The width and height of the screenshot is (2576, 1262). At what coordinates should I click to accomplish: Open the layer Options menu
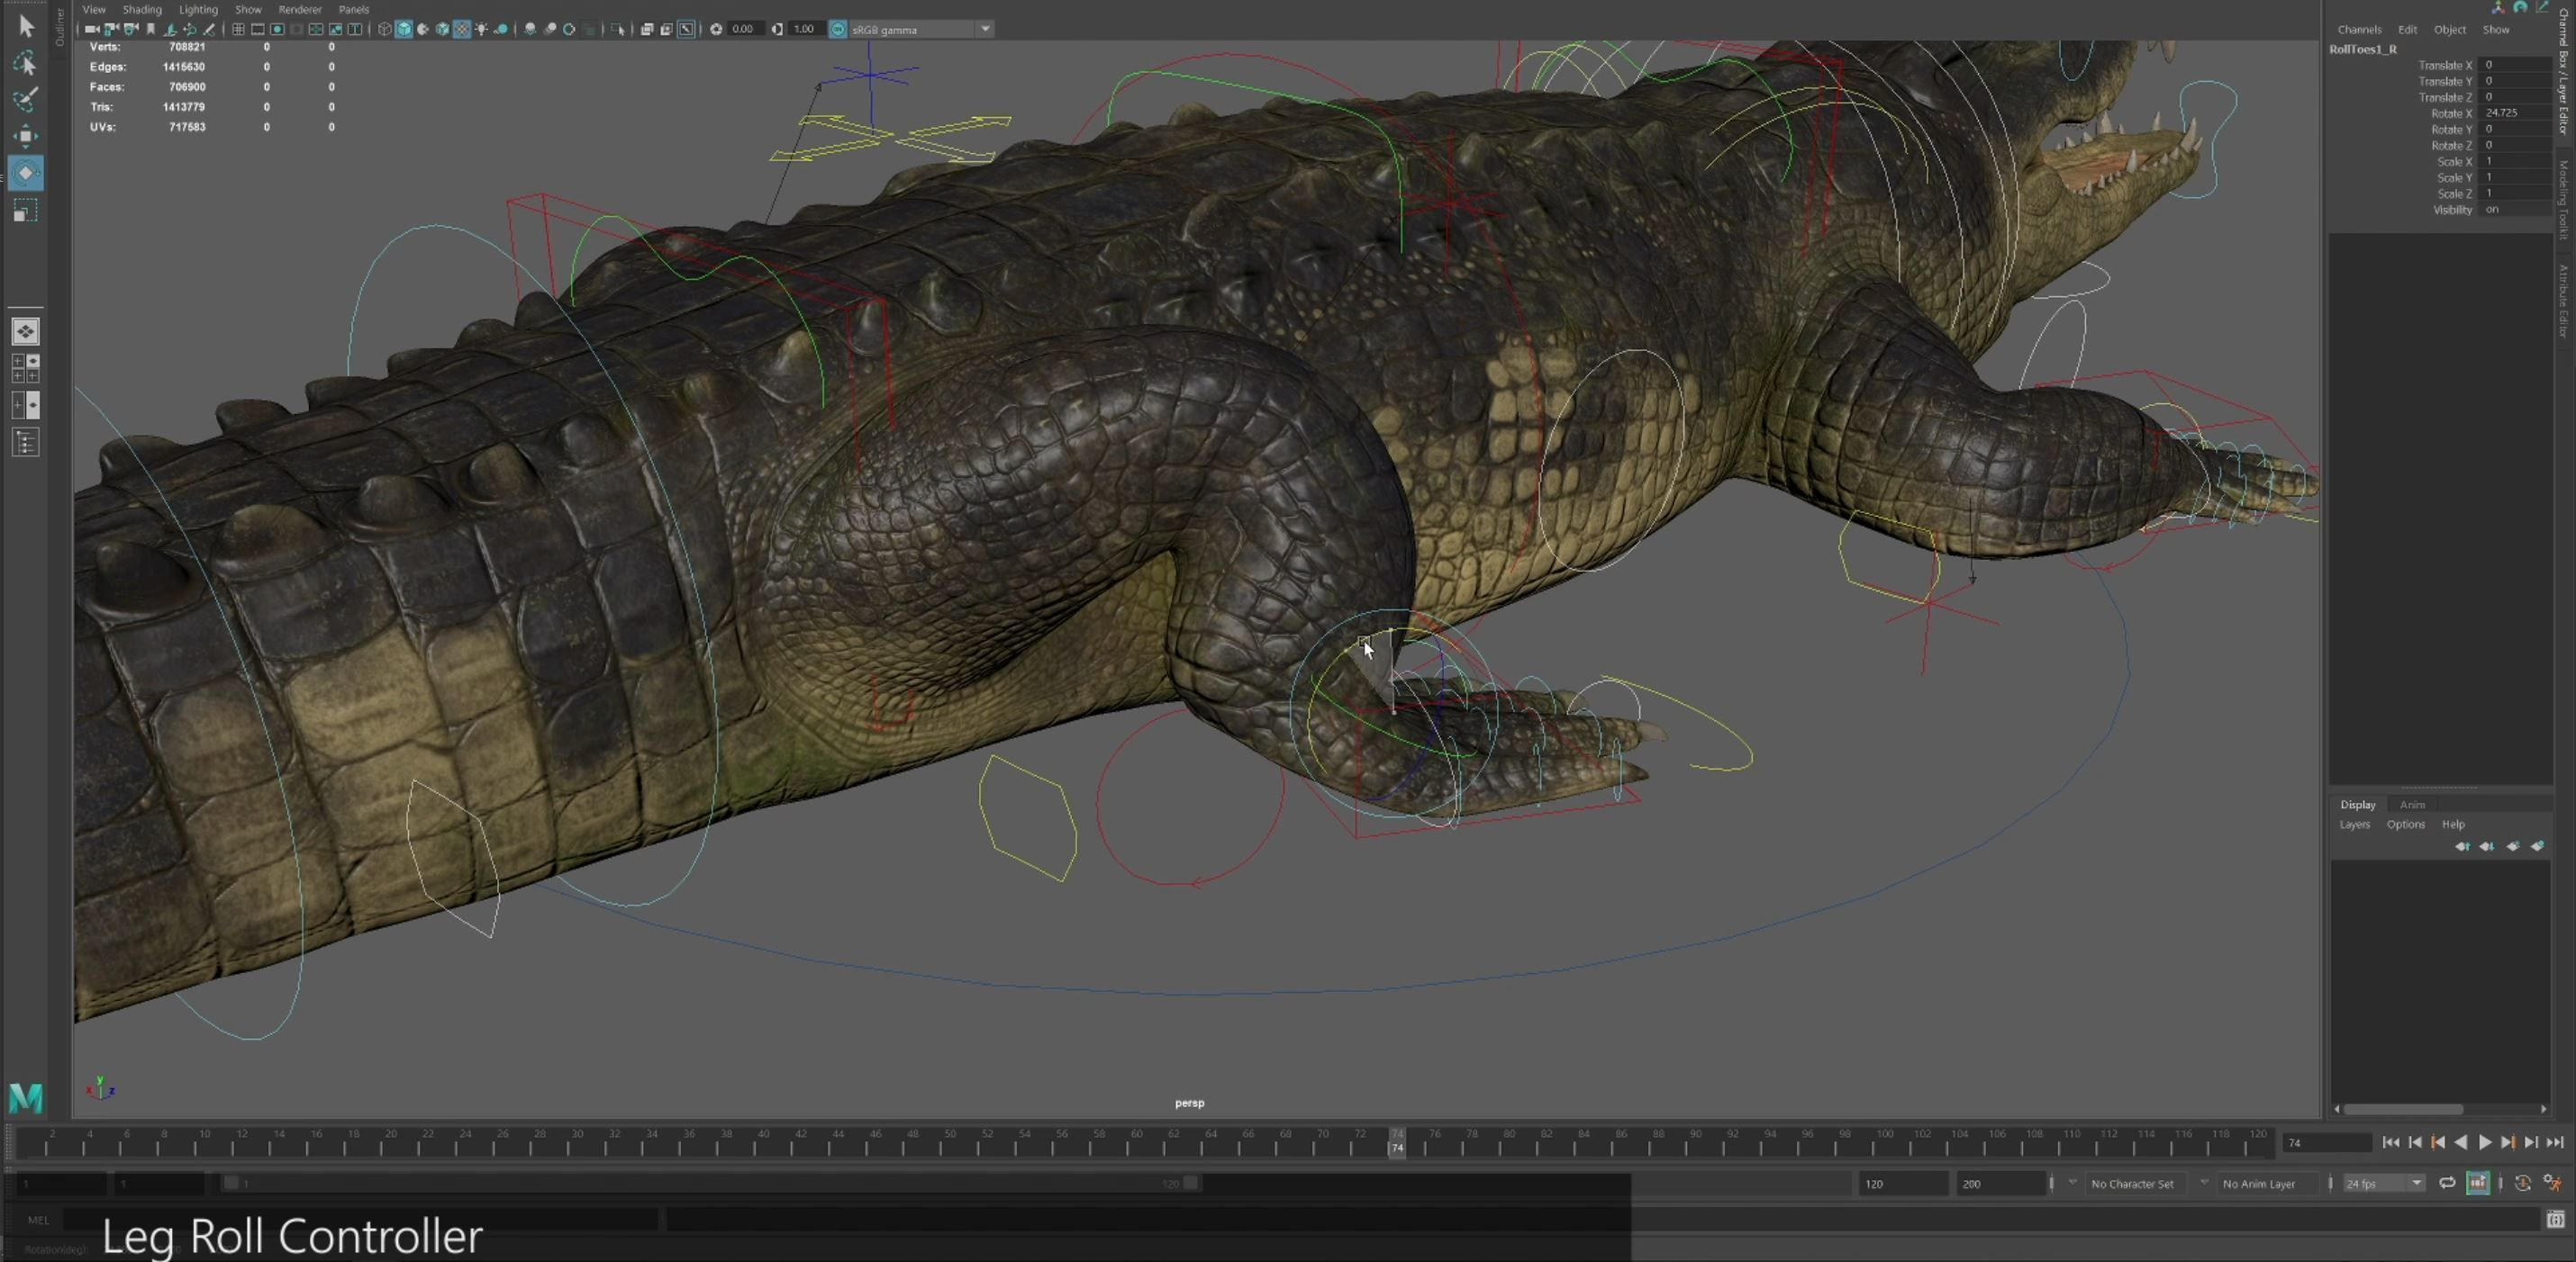[2405, 825]
